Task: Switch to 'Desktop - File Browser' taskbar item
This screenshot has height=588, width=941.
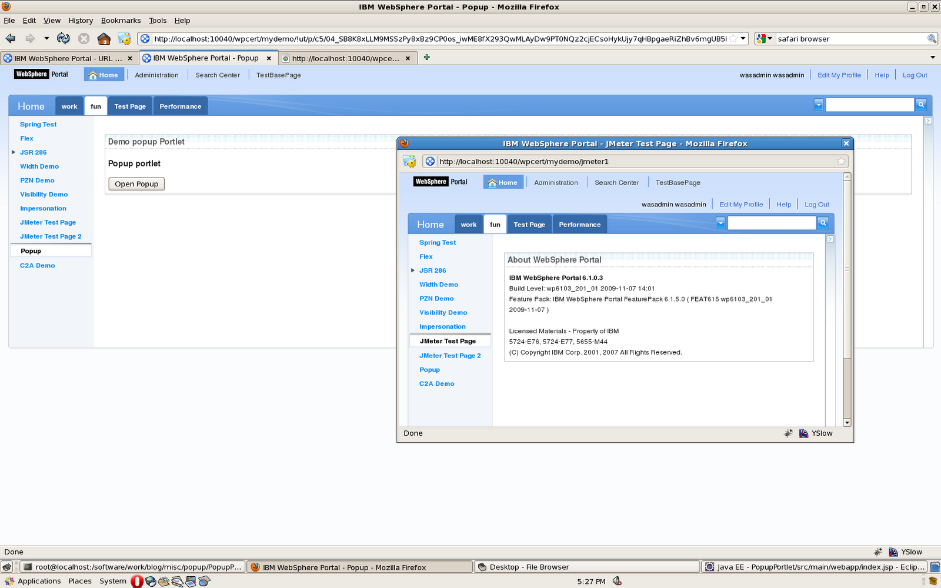Action: click(x=587, y=567)
